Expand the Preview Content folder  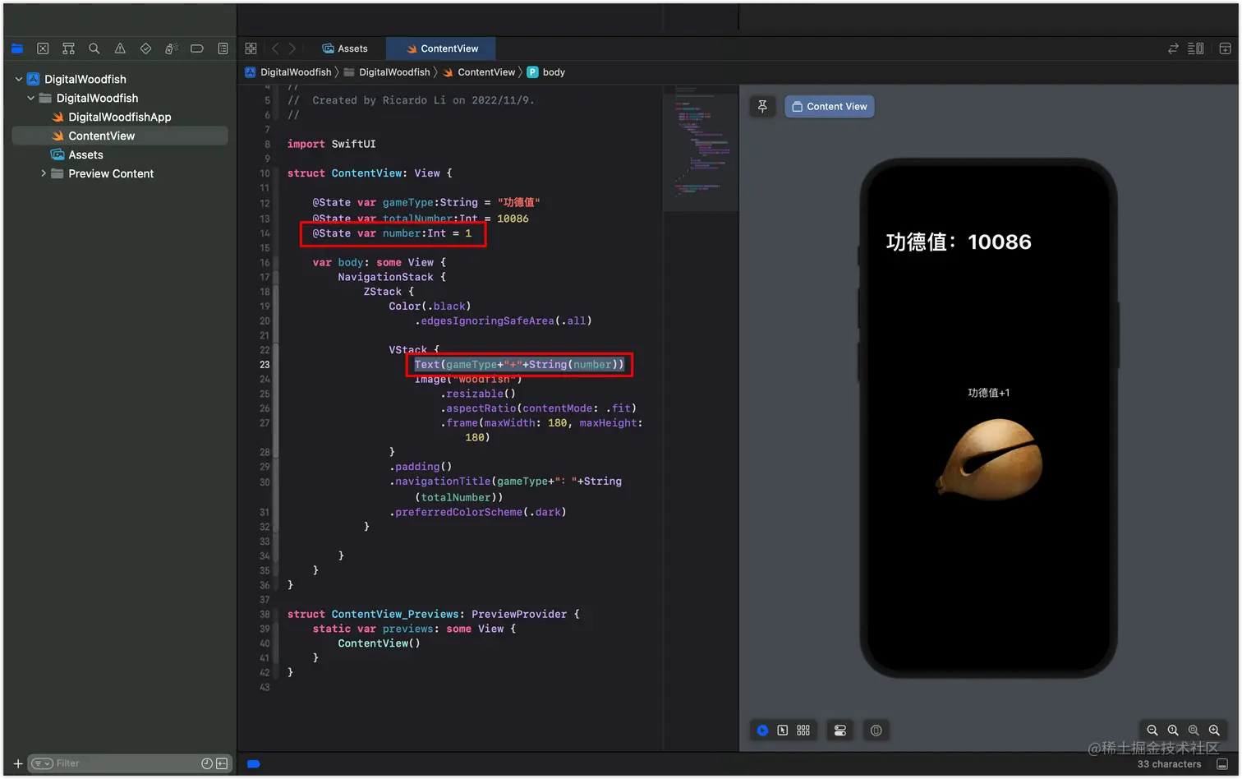(44, 173)
